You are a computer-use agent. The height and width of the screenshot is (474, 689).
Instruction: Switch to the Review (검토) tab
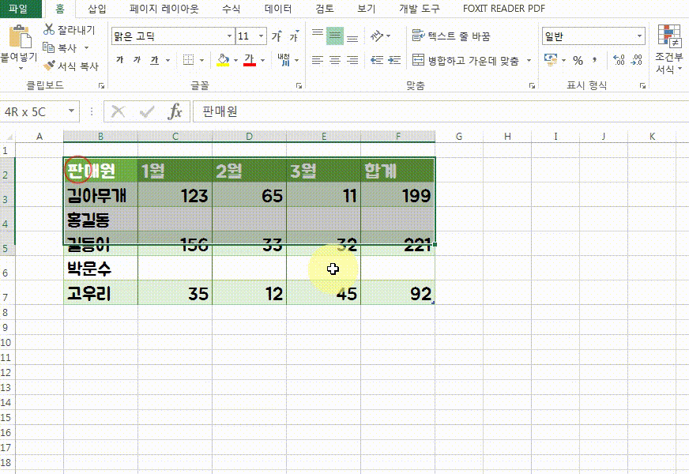[325, 9]
